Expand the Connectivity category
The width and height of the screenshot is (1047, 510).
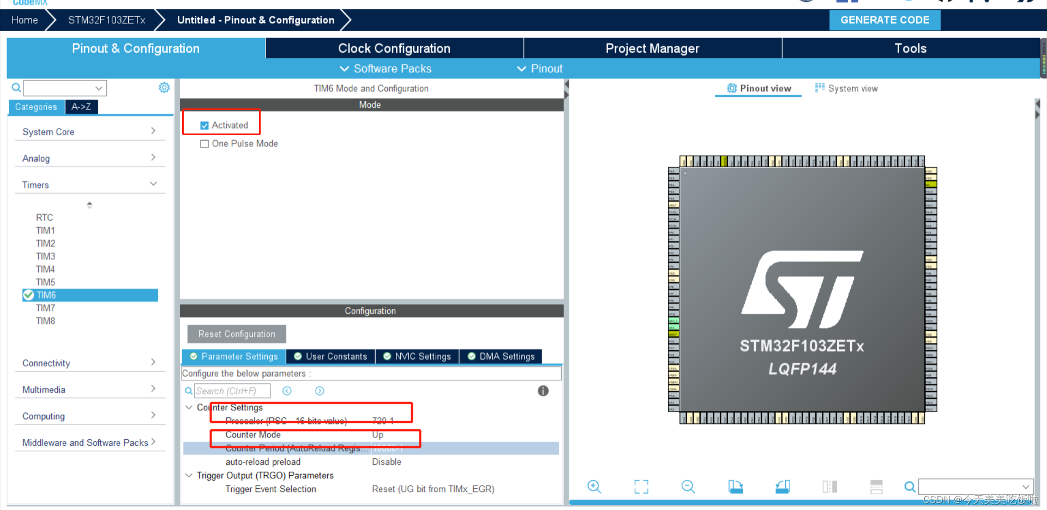point(90,363)
